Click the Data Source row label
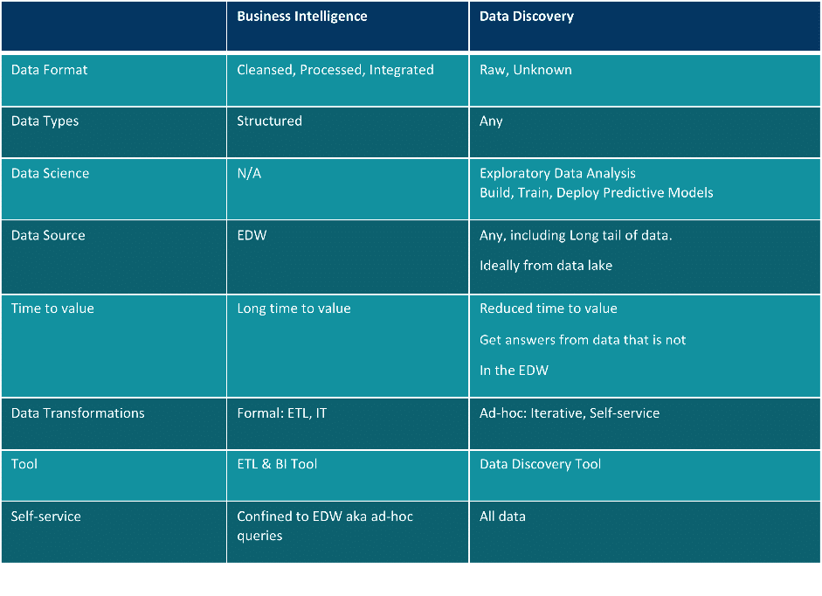Screen dimensions: 822x596 click(x=48, y=235)
